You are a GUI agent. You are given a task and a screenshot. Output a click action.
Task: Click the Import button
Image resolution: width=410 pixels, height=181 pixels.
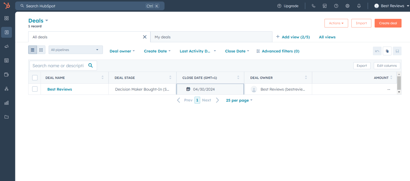361,23
